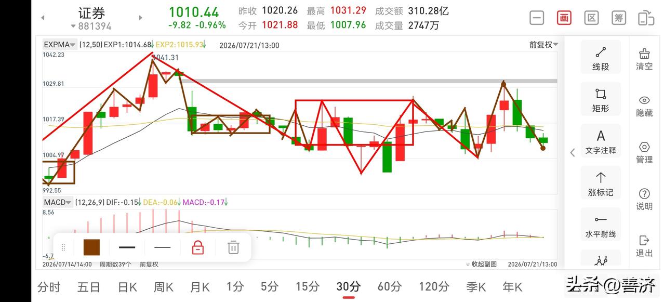
Task: Choose the thin line style option
Action: tap(163, 247)
